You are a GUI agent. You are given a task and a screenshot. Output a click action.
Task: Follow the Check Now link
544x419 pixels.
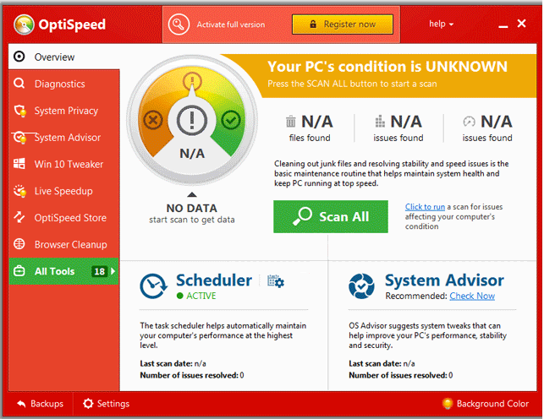click(x=472, y=297)
